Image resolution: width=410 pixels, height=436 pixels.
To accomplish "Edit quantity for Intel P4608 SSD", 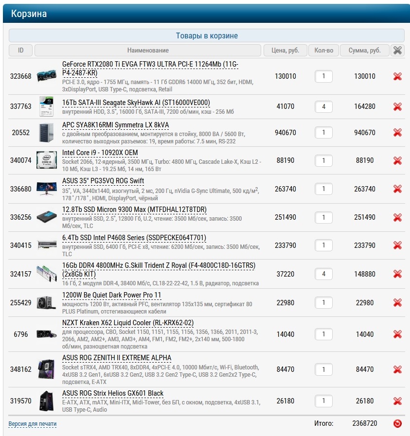I will click(x=323, y=245).
